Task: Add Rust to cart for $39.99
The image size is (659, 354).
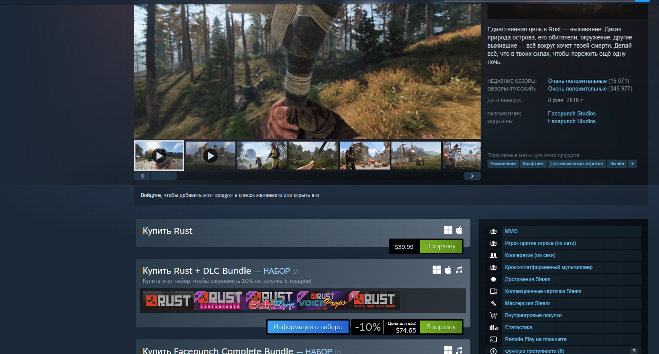Action: (x=440, y=246)
